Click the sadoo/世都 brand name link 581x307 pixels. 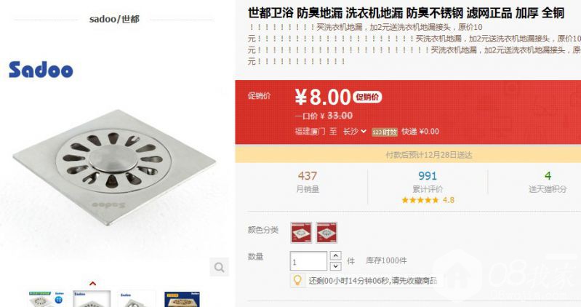click(x=114, y=19)
